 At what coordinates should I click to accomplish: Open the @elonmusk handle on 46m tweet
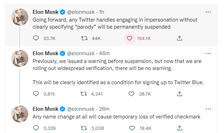[x=81, y=53]
